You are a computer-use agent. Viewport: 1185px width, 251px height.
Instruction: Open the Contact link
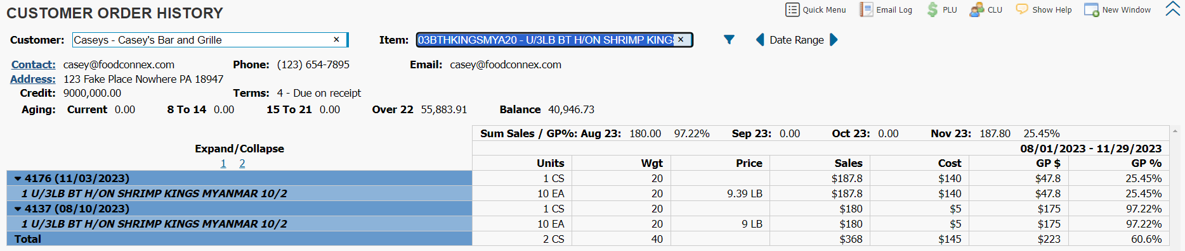[34, 64]
